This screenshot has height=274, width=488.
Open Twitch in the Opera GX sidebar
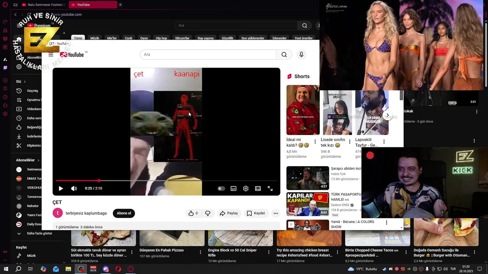5,68
